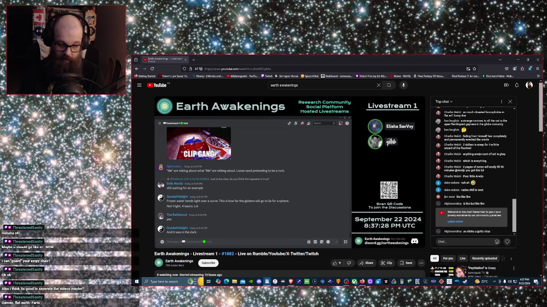Focus the browser URL address bar

pyautogui.click(x=329, y=69)
